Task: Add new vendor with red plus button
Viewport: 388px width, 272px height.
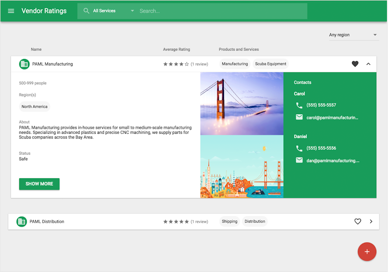Action: (x=367, y=252)
